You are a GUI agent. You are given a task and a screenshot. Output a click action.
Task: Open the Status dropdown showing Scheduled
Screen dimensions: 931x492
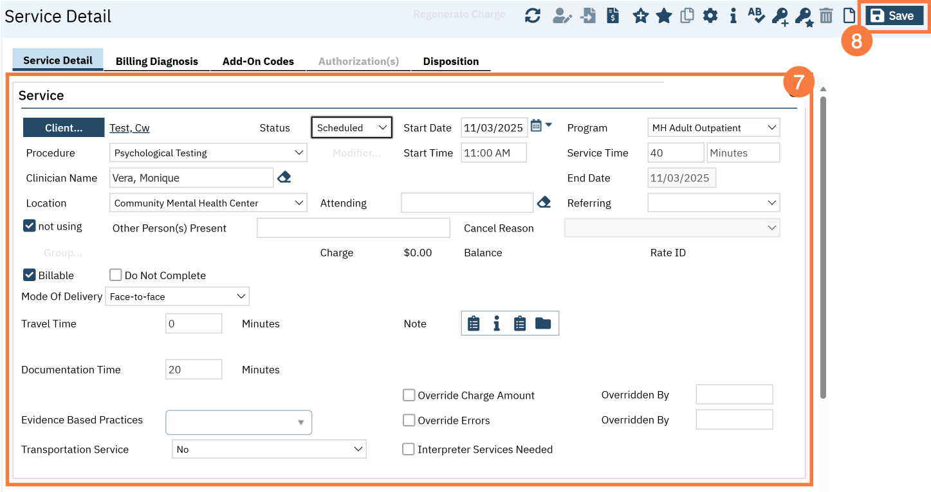tap(351, 128)
